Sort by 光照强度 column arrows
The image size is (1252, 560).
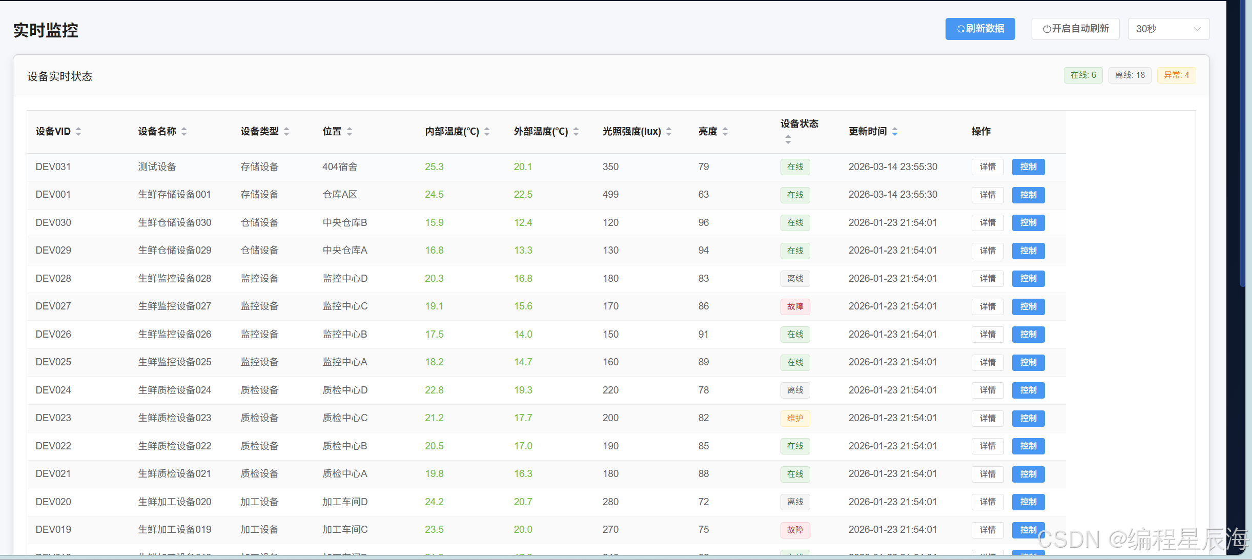click(669, 132)
